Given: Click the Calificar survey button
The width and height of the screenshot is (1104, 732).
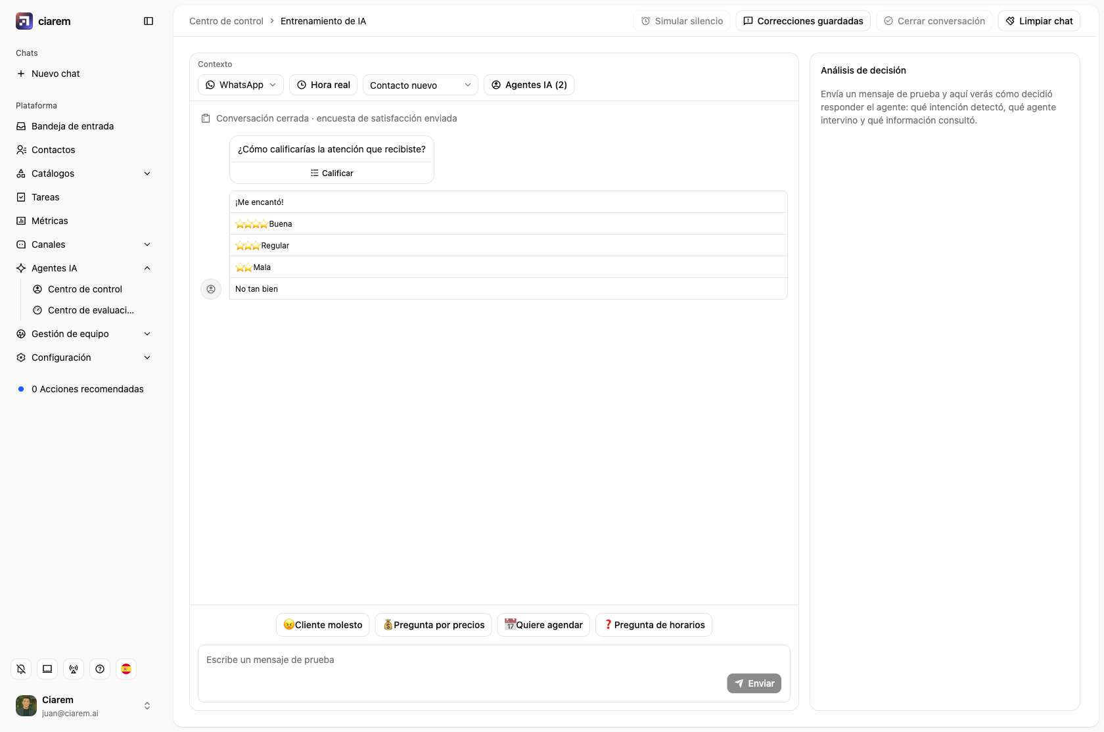Looking at the screenshot, I should click(332, 173).
